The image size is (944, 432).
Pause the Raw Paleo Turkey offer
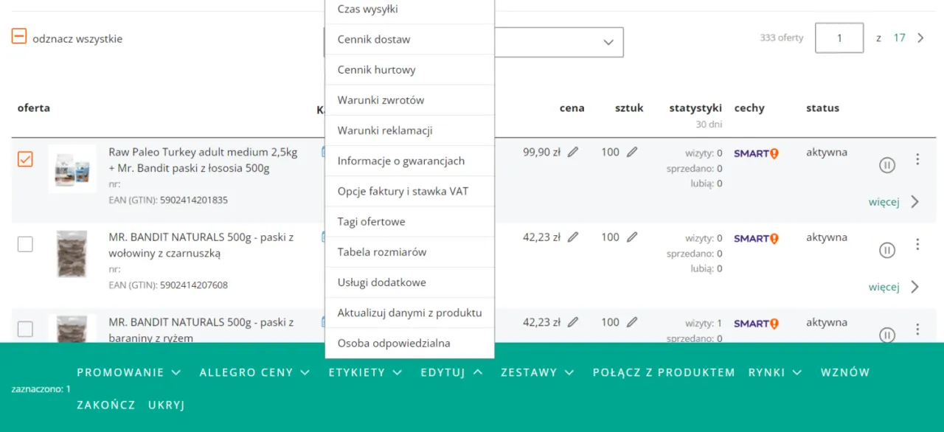(887, 165)
